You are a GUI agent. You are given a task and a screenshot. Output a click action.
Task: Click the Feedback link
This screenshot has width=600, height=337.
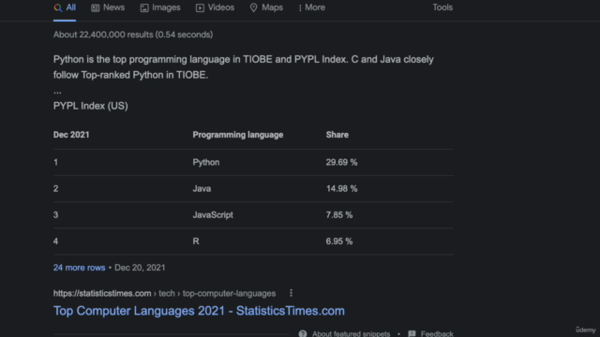pos(437,333)
